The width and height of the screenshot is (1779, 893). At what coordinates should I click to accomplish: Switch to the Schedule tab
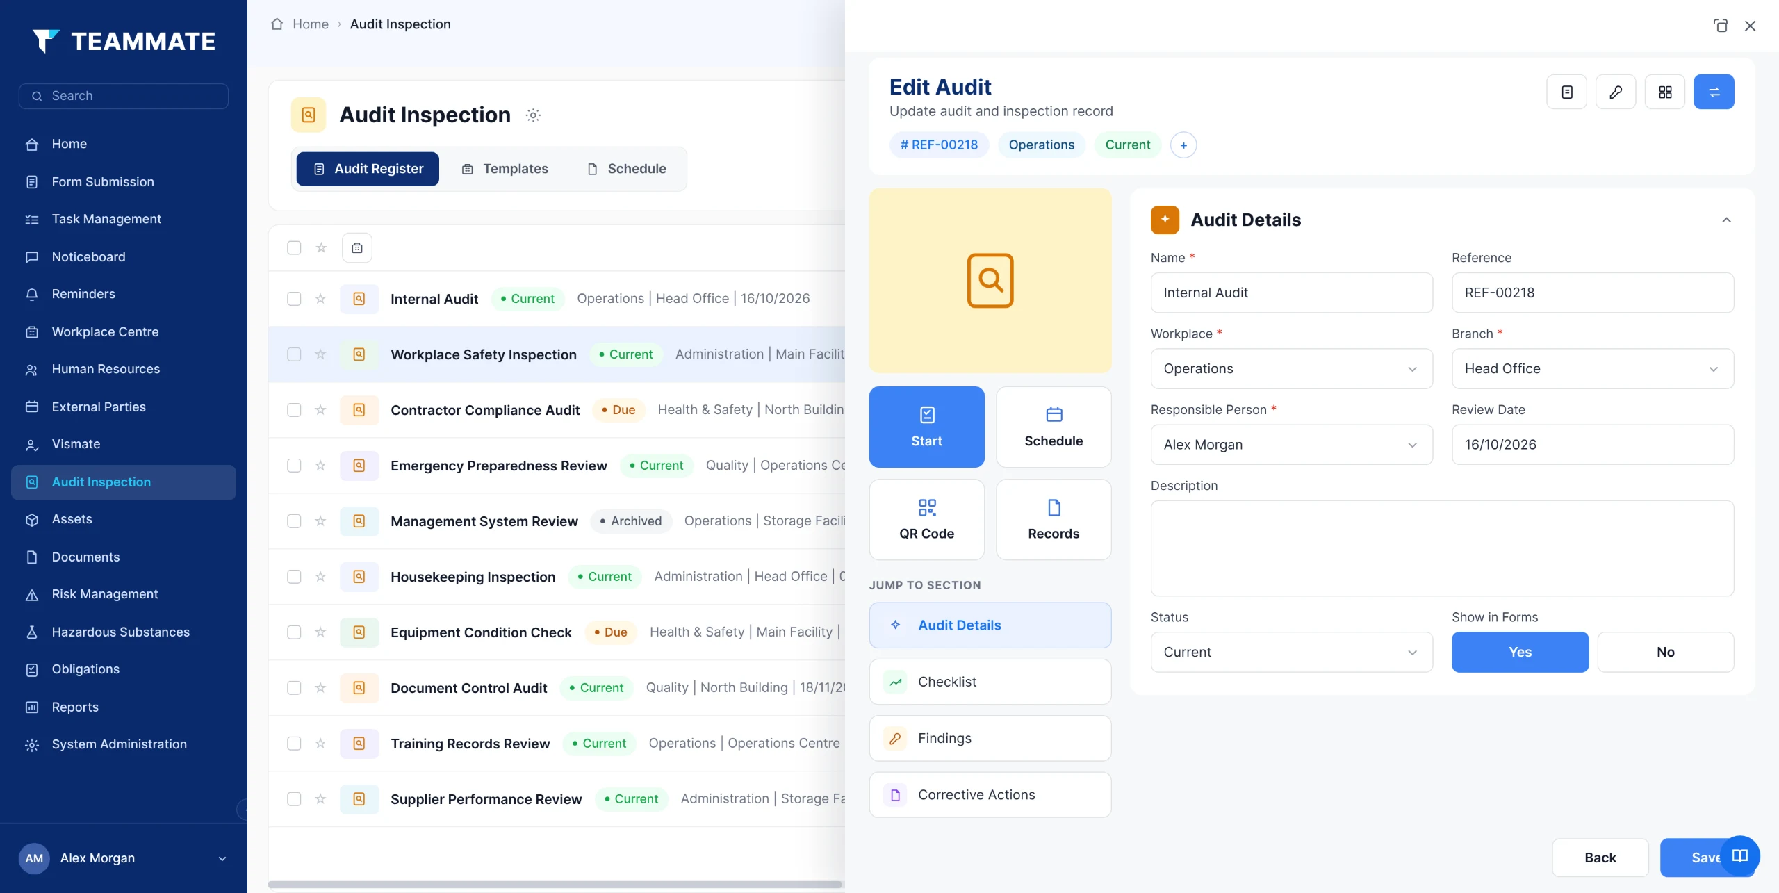(x=627, y=169)
